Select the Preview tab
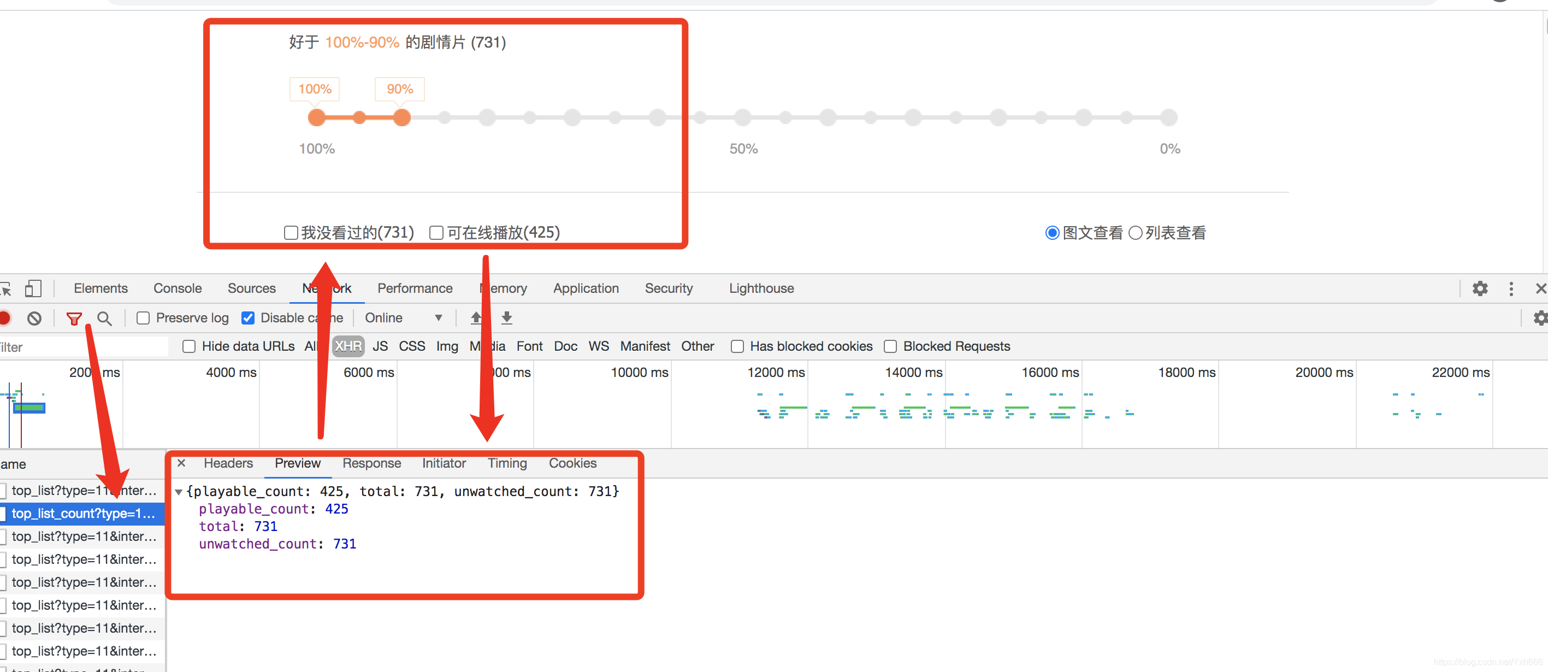1548x672 pixels. (298, 463)
